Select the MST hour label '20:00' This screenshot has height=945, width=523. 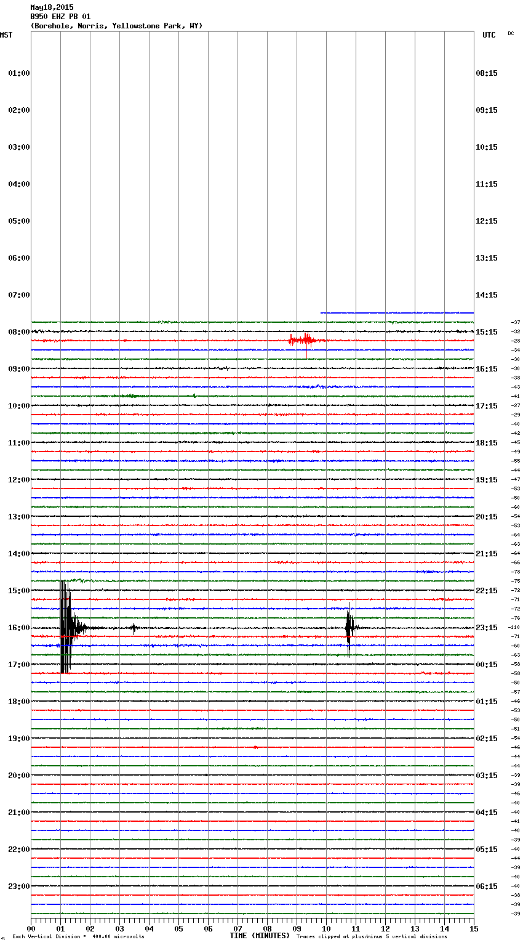point(19,776)
